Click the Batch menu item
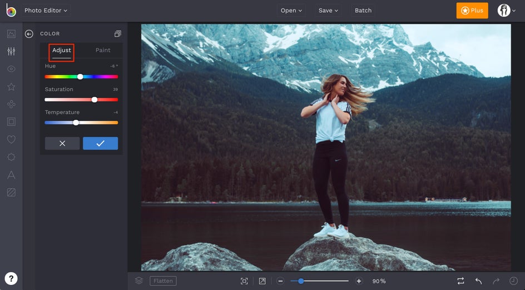525x290 pixels. 363,11
